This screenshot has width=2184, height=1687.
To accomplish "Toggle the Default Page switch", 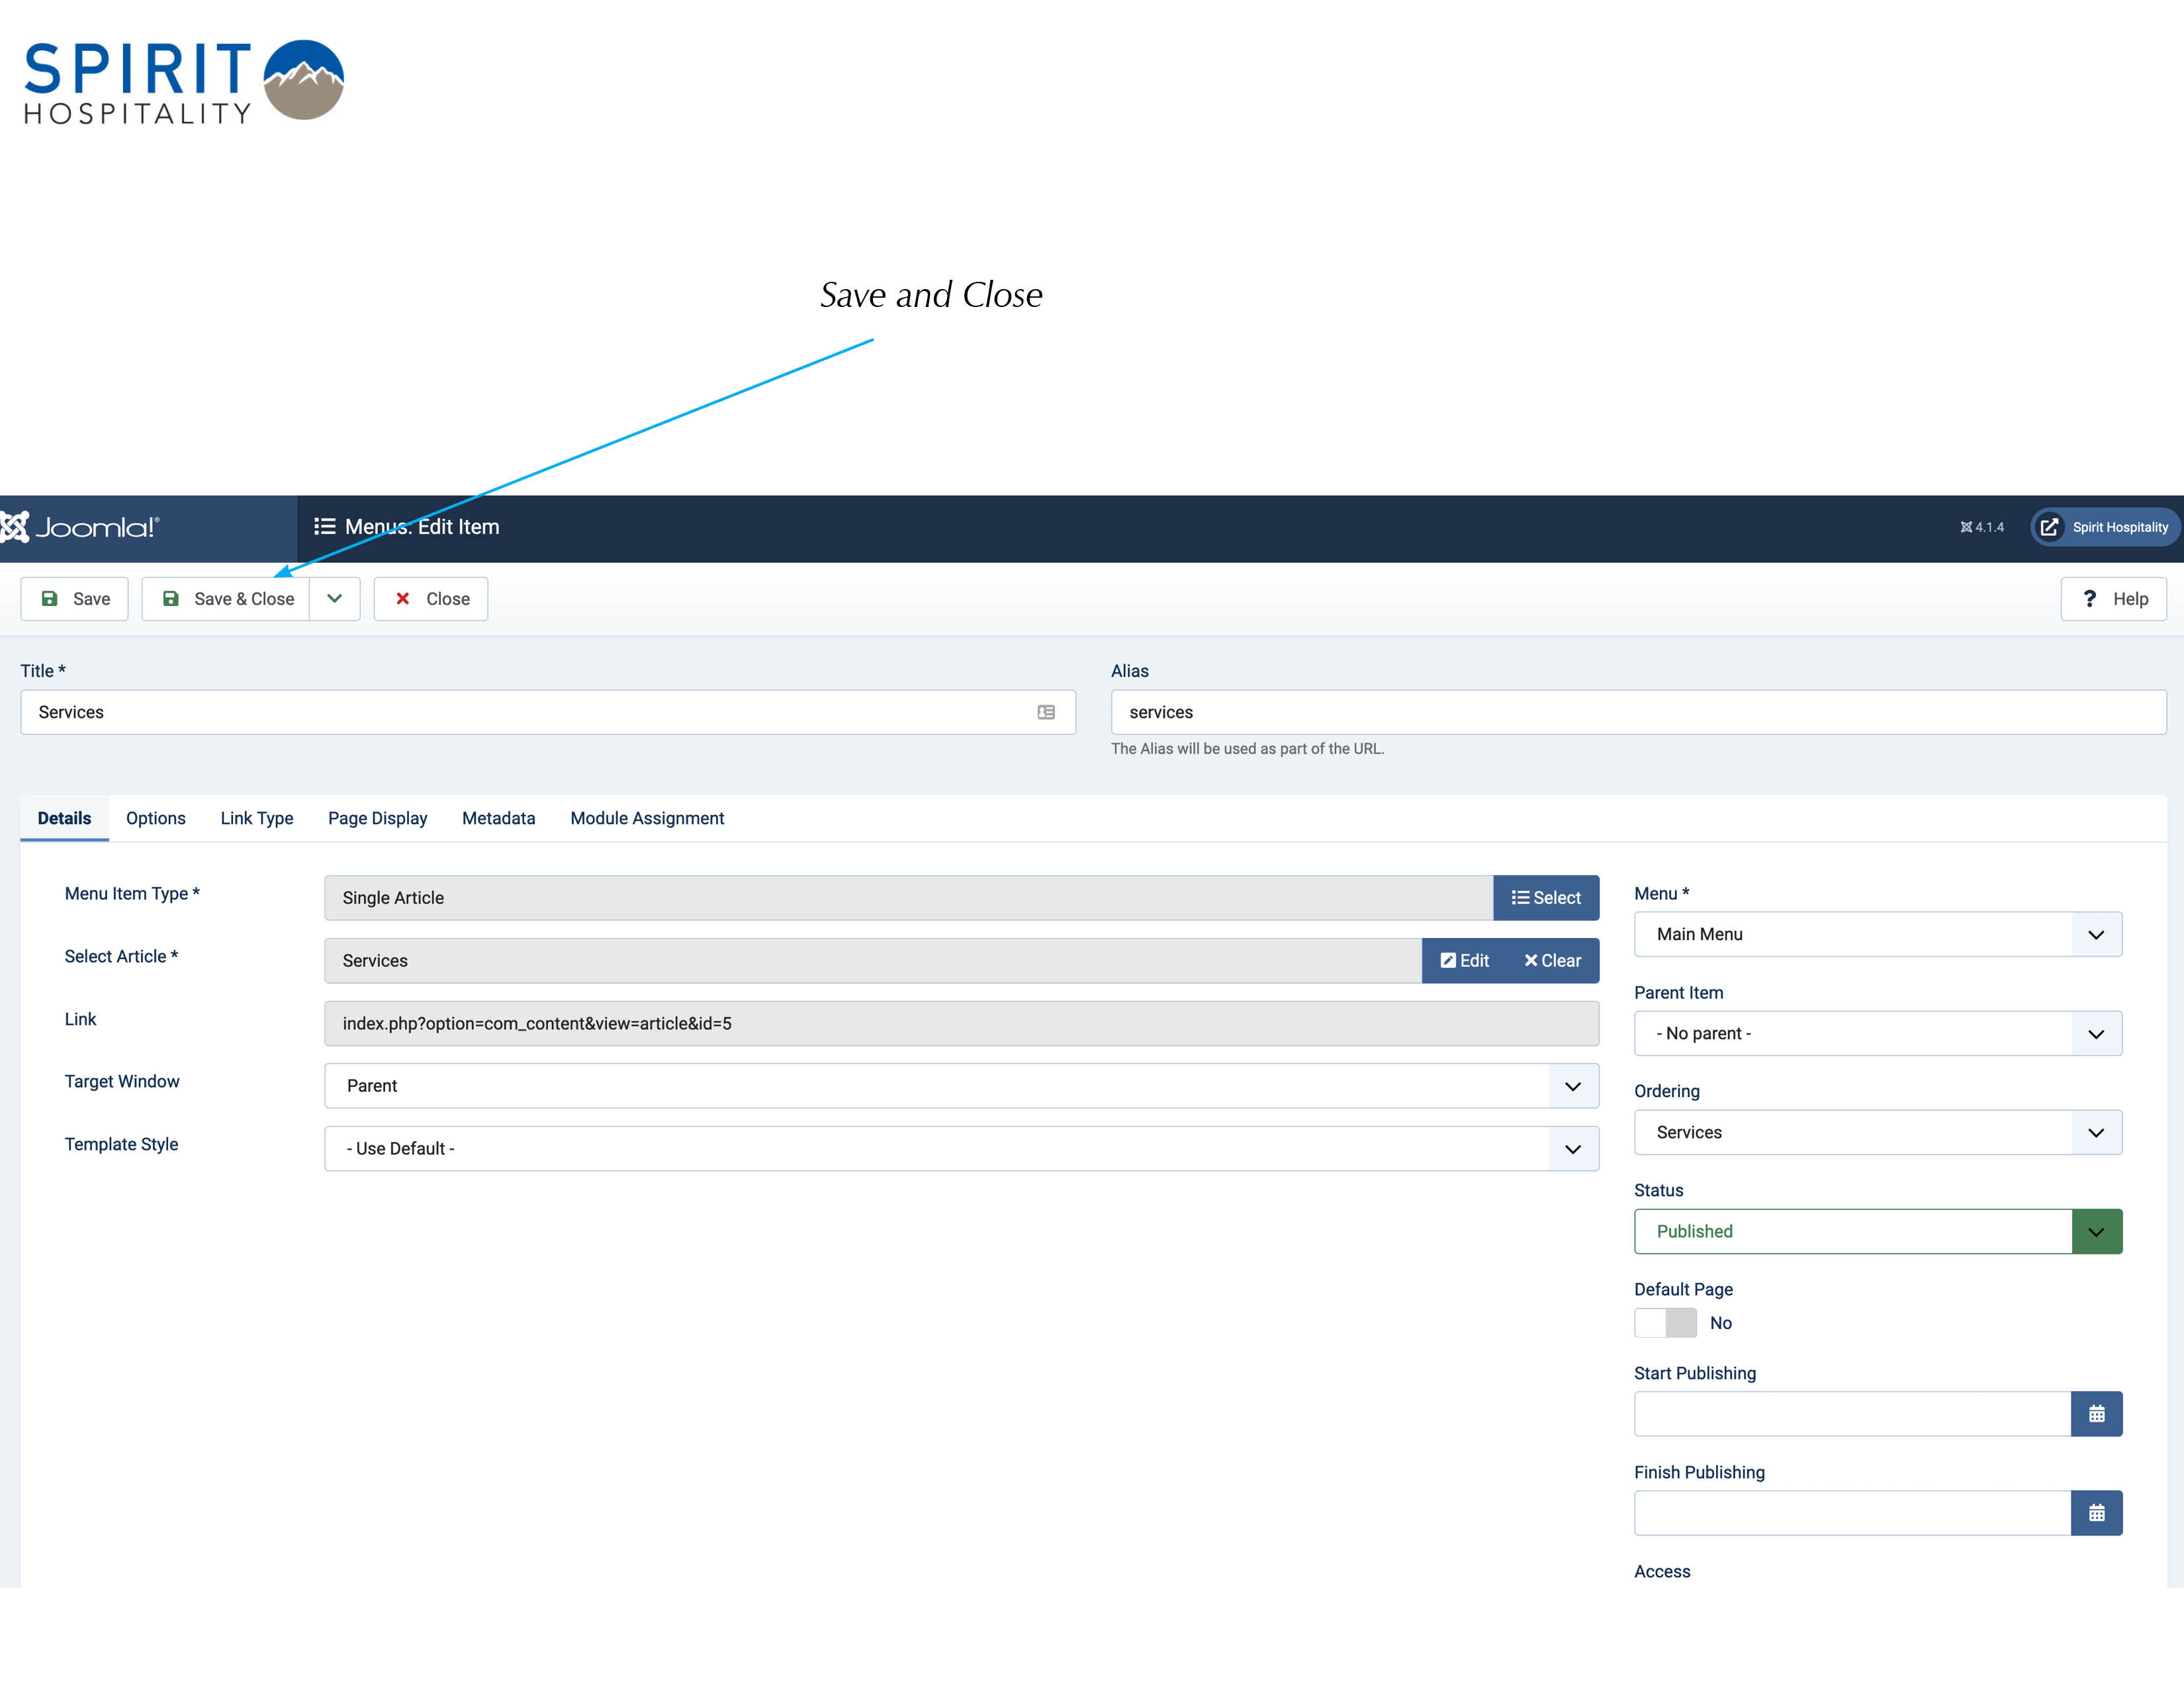I will (x=1666, y=1323).
